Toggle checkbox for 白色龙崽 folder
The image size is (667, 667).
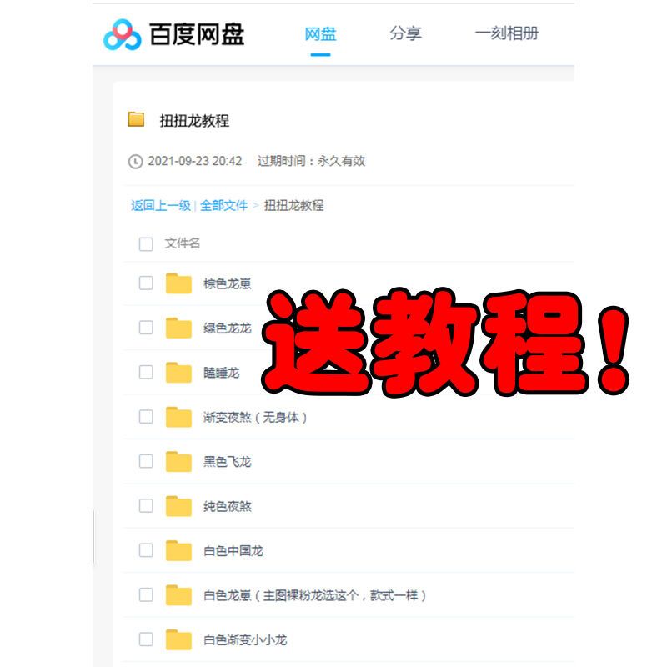(146, 595)
